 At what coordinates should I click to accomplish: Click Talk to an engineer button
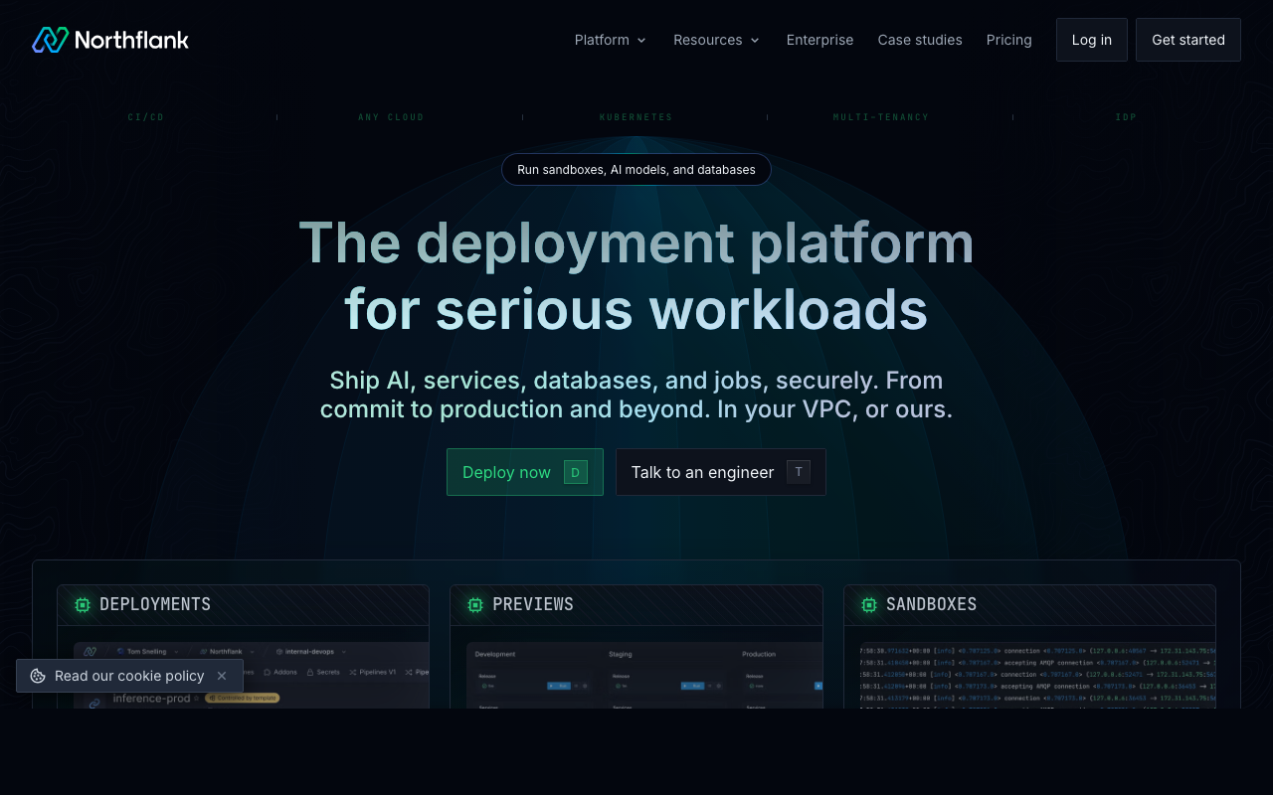721,472
